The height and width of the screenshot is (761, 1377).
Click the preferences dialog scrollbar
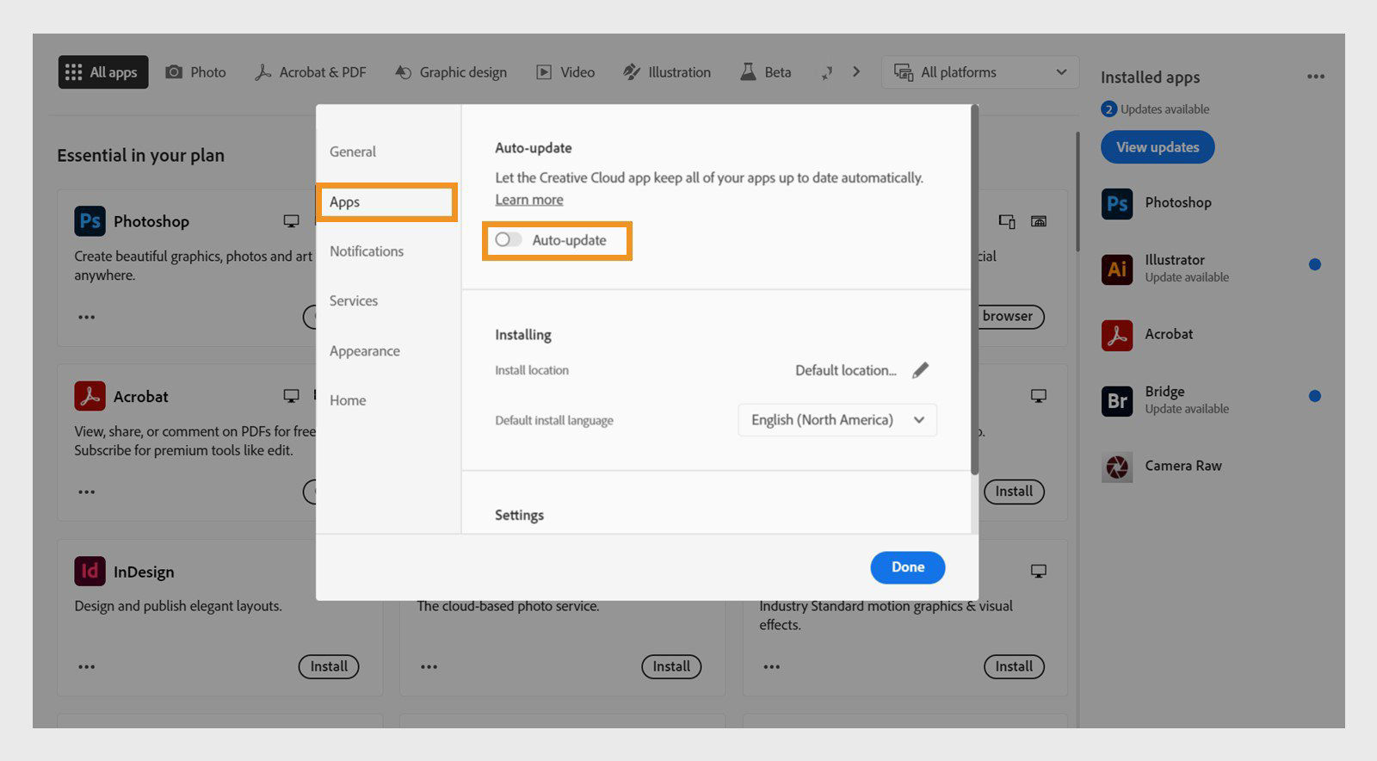(974, 290)
